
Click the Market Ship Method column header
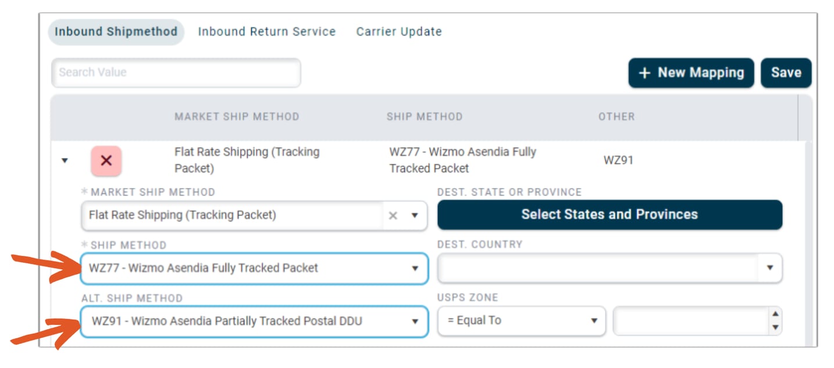(237, 117)
